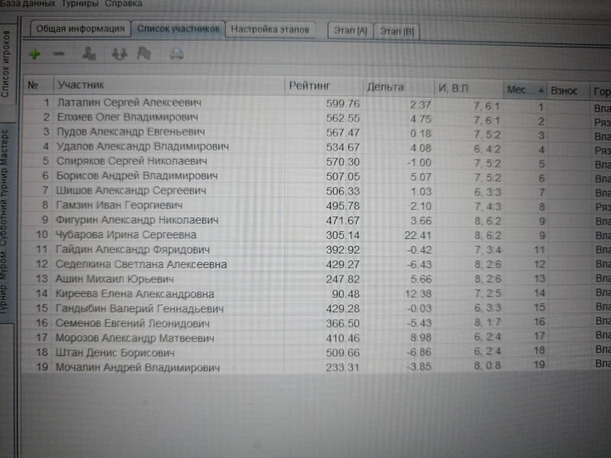Go to the Этап [B] tab
Screen dimensions: 611x458
pyautogui.click(x=396, y=31)
